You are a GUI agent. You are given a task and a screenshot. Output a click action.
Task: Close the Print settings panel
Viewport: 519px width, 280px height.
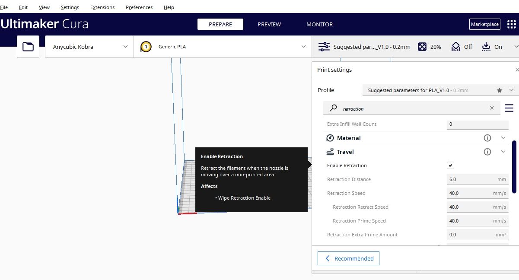tap(517, 70)
